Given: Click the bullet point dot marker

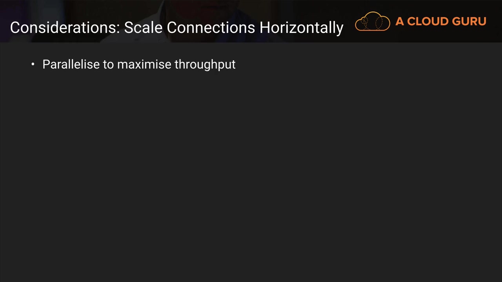Looking at the screenshot, I should coord(33,64).
